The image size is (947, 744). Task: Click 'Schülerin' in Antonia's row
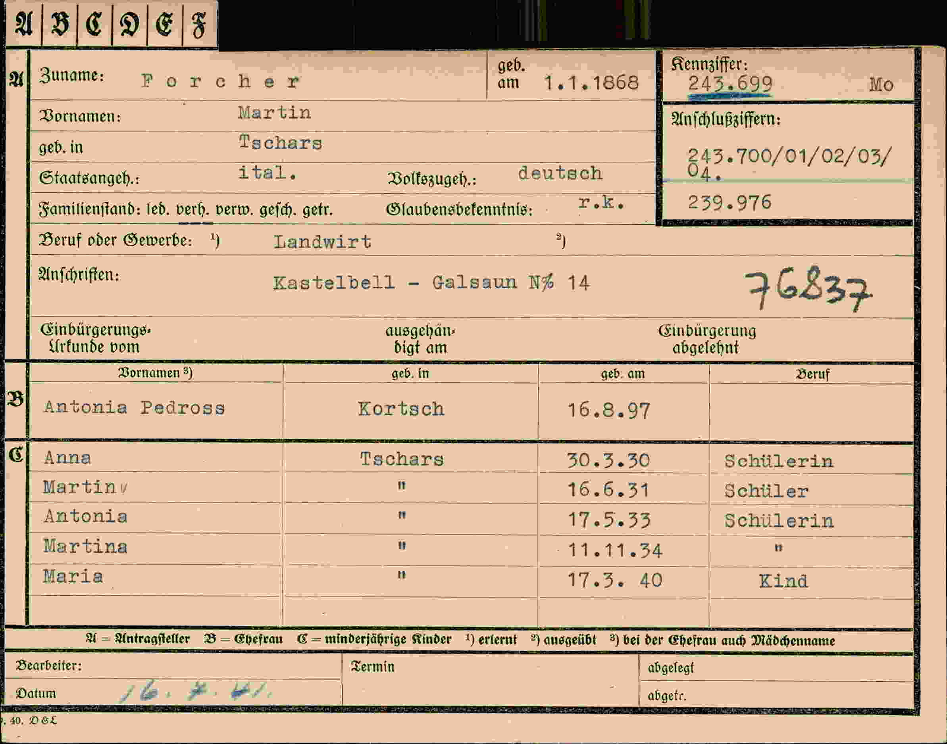point(779,521)
